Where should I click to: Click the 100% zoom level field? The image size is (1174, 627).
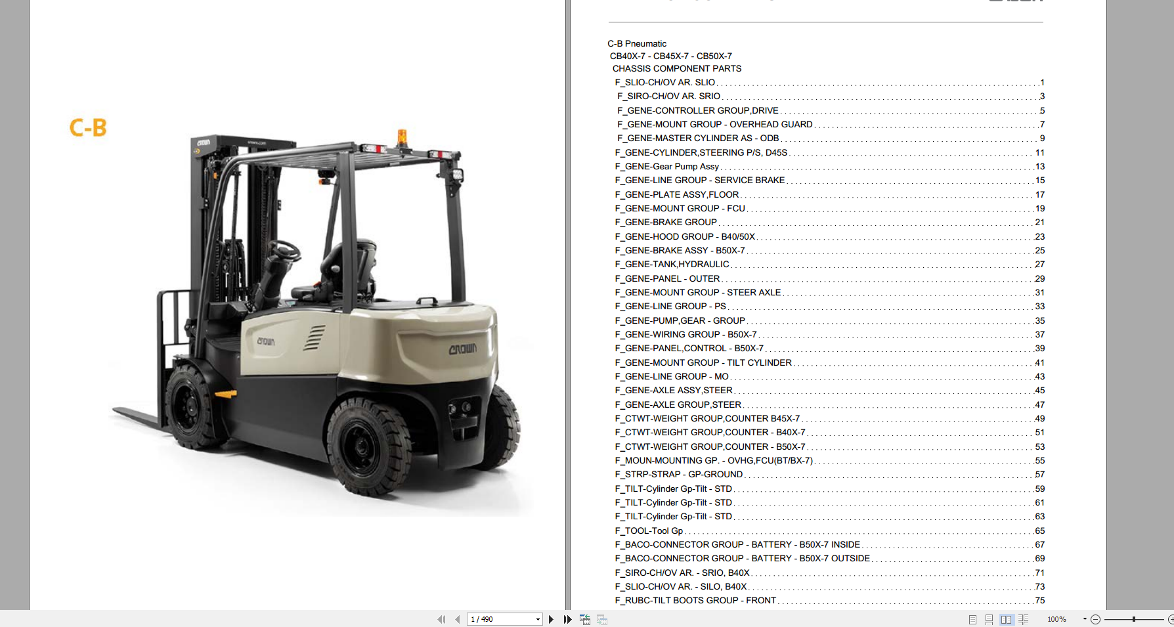[x=1056, y=619]
